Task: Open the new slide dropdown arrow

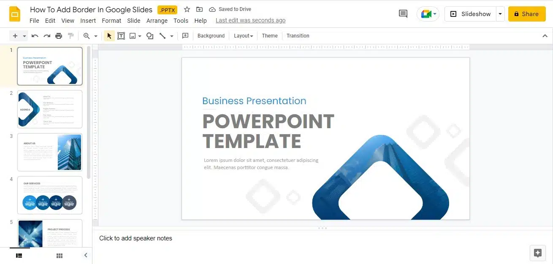Action: [24, 36]
